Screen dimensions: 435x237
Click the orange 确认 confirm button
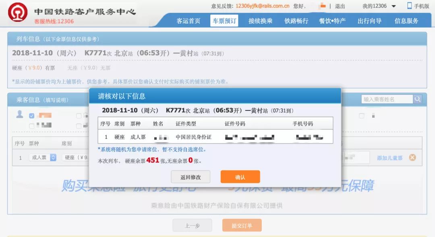click(240, 177)
